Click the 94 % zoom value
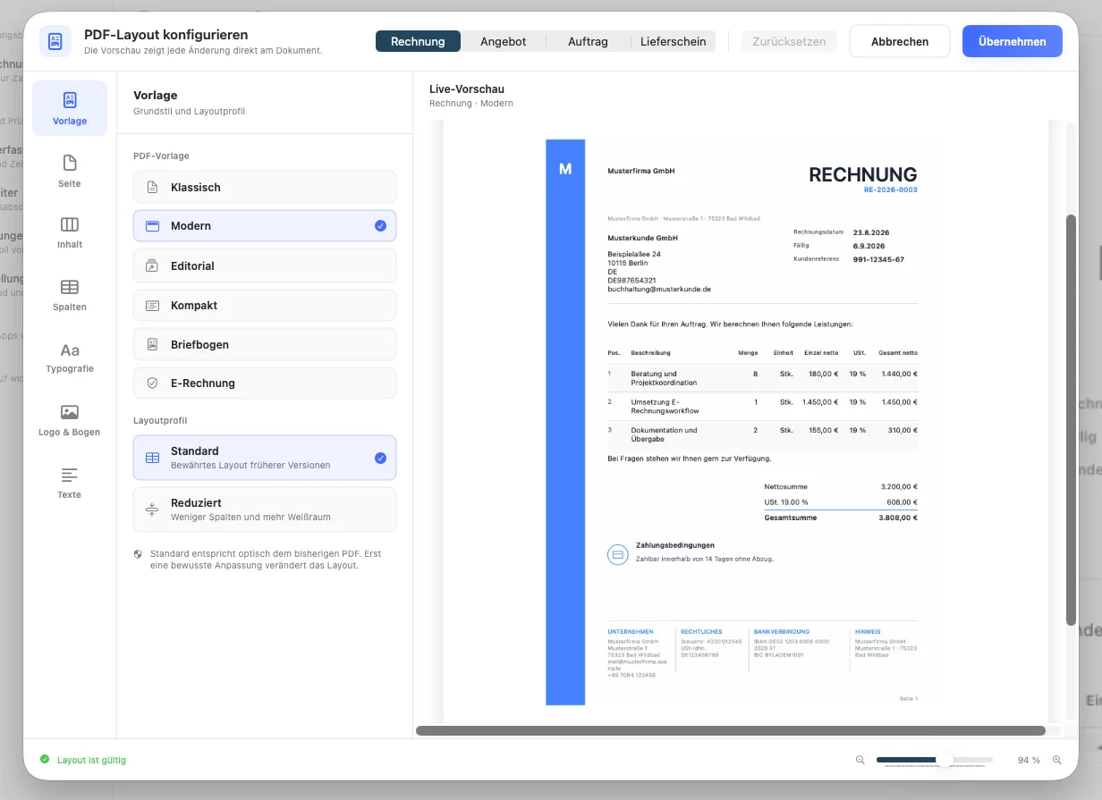The height and width of the screenshot is (800, 1102). tap(1029, 760)
